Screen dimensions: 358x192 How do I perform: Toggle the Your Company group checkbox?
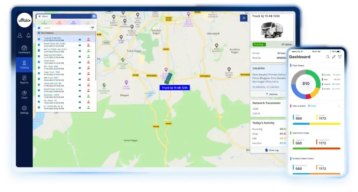[x=39, y=33]
